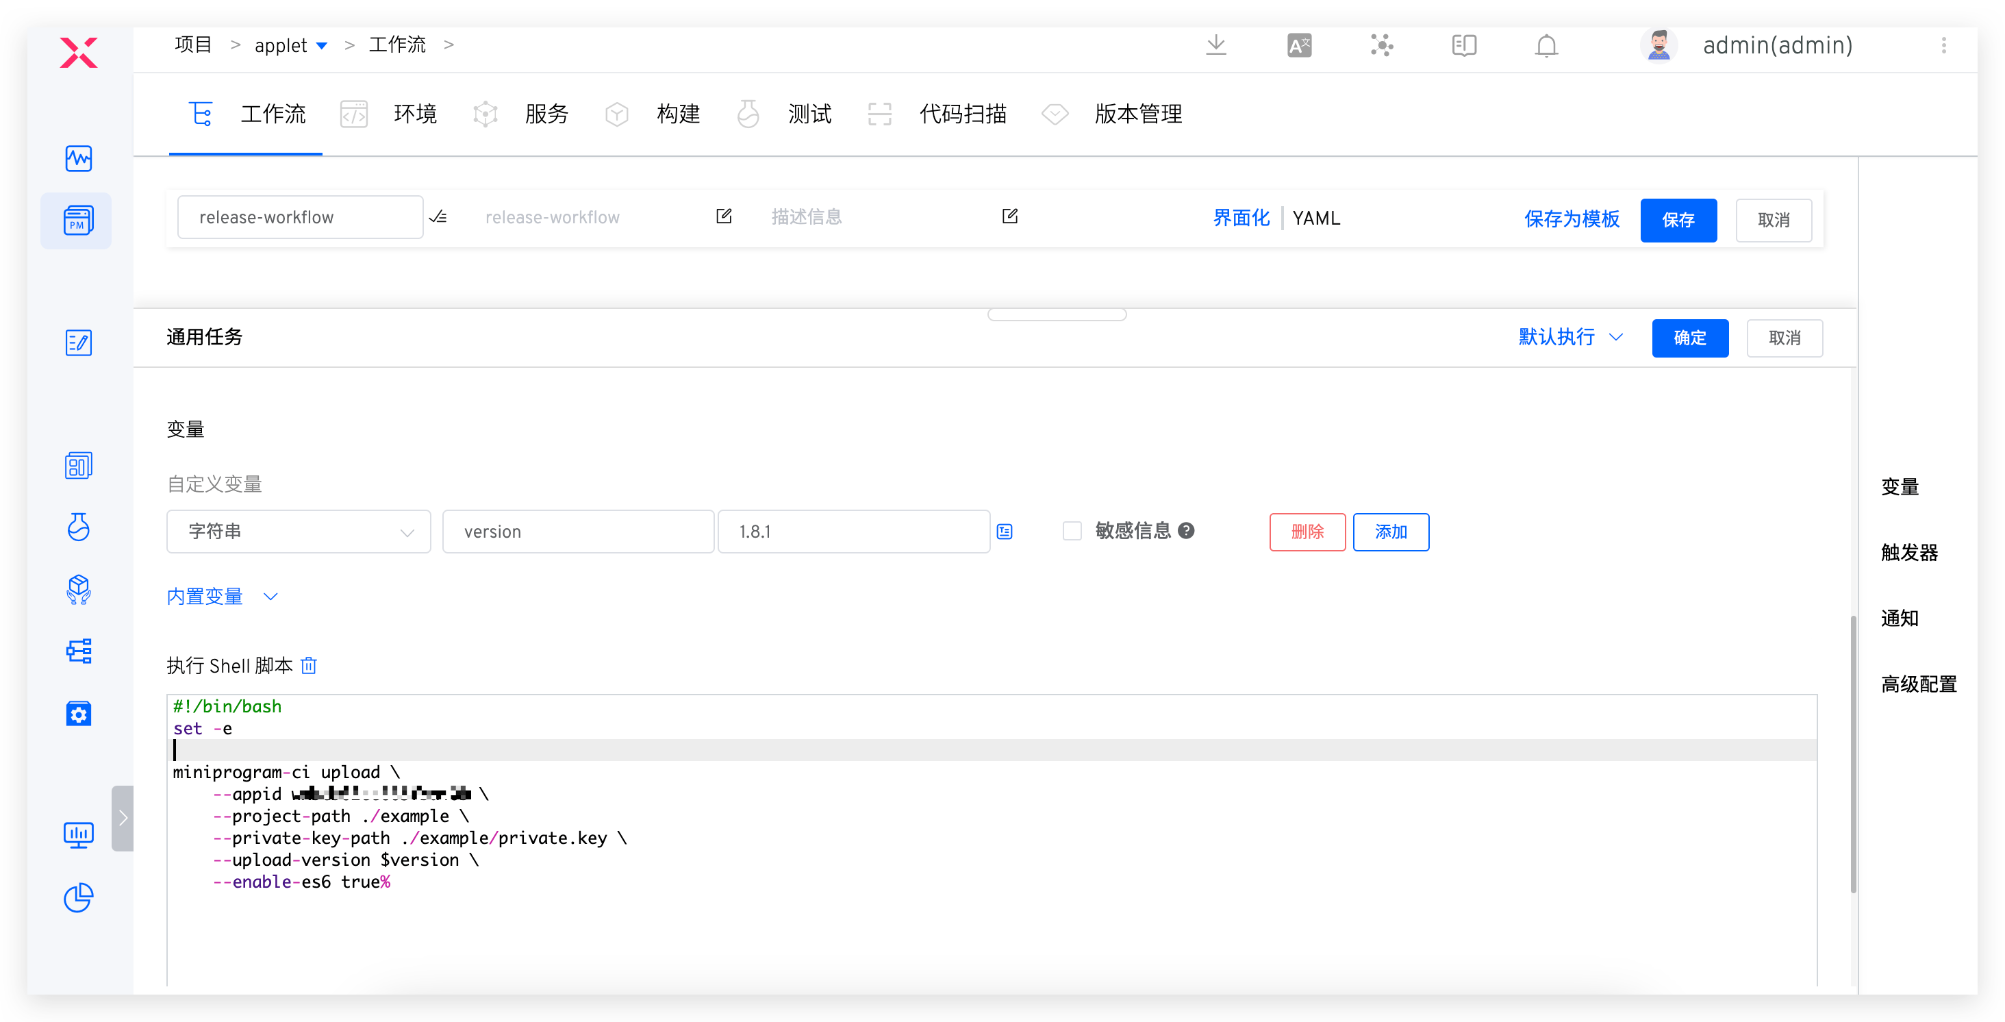Open the edit-note sidebar icon
Screen dimensions: 2005x1022
[79, 342]
